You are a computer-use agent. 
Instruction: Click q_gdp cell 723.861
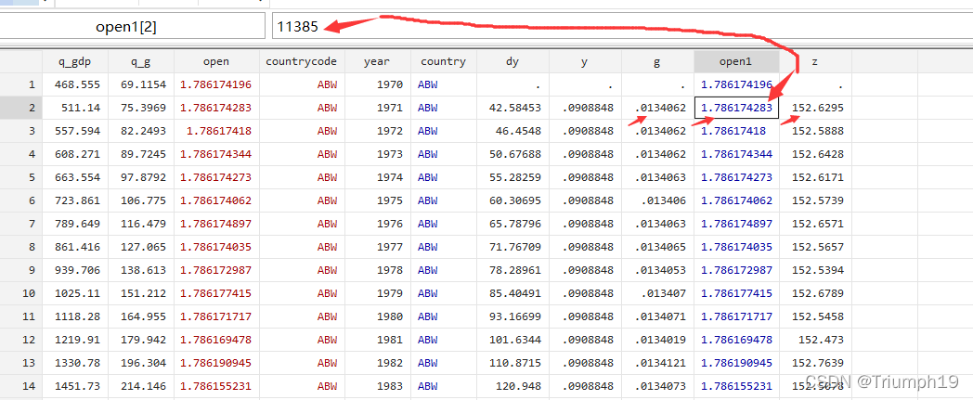pyautogui.click(x=77, y=201)
